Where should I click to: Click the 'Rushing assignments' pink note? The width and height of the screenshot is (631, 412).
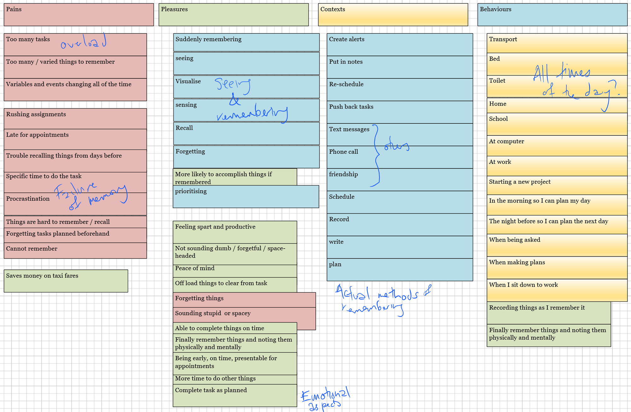coord(75,119)
